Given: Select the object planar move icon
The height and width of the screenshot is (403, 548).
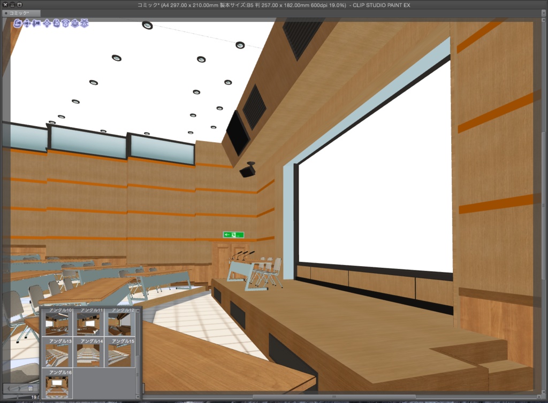Looking at the screenshot, I should [47, 24].
